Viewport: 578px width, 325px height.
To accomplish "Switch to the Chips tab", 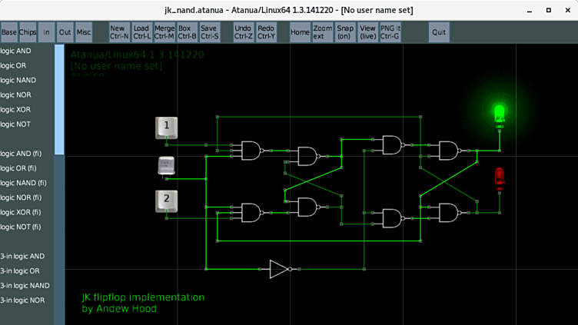I will (28, 32).
